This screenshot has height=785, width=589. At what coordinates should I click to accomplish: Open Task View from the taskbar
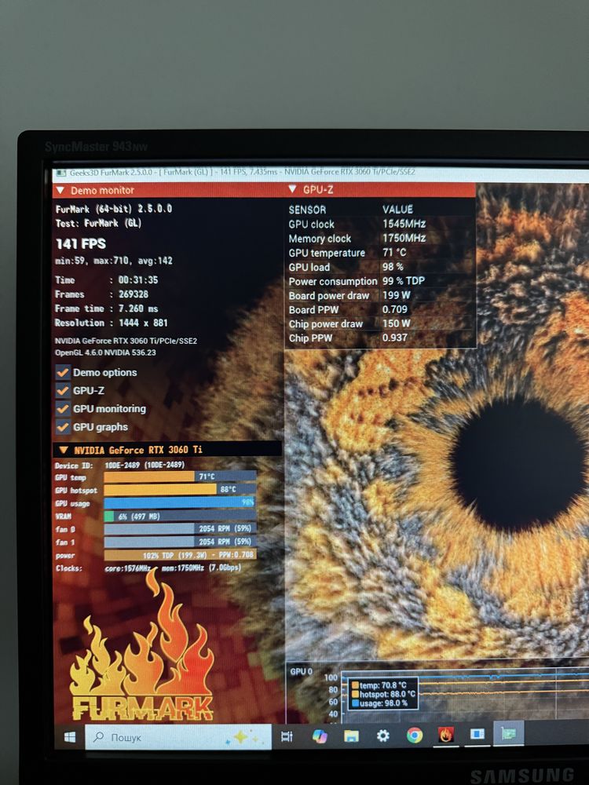(x=287, y=736)
